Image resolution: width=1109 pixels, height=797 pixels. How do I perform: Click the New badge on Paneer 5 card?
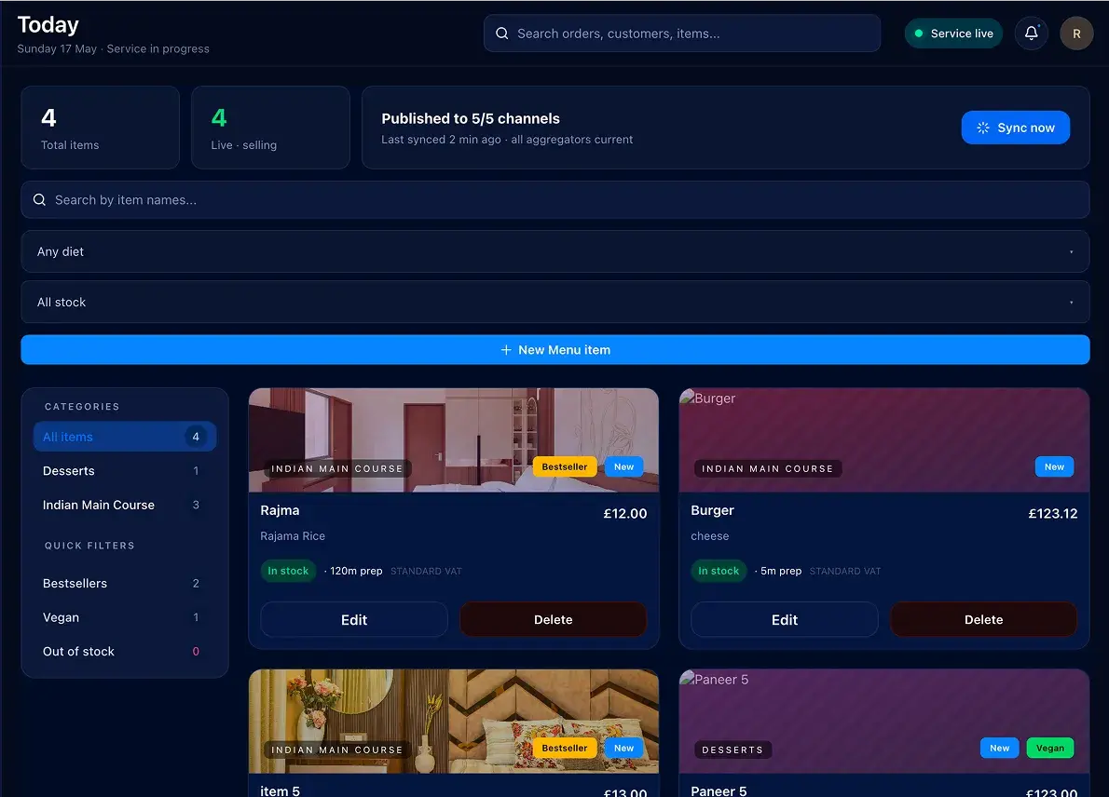pyautogui.click(x=999, y=748)
